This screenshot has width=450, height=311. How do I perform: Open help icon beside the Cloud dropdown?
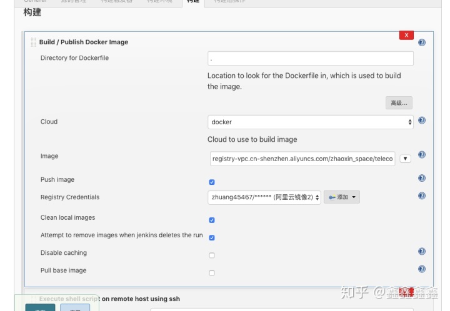pyautogui.click(x=422, y=120)
